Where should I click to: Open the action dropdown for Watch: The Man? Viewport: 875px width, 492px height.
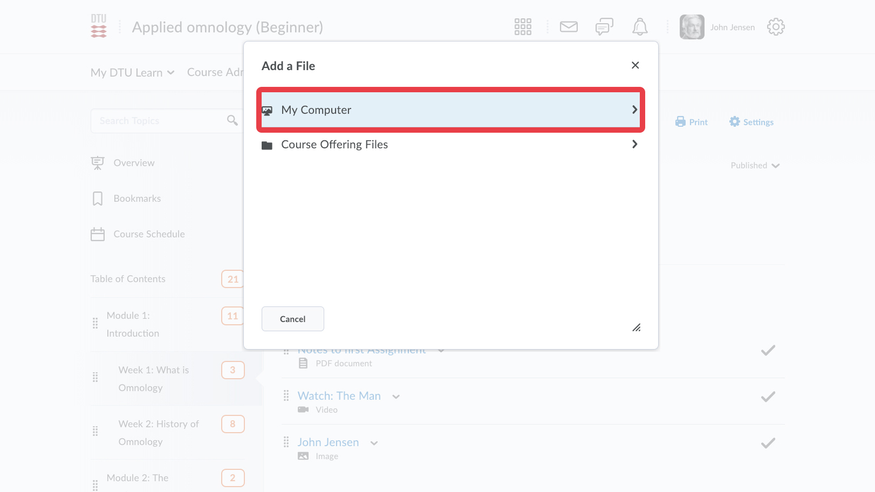(x=396, y=396)
